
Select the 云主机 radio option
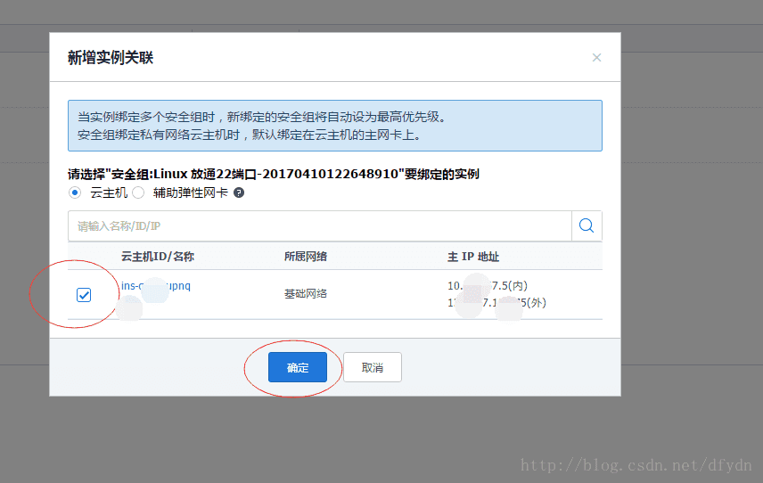click(x=75, y=192)
